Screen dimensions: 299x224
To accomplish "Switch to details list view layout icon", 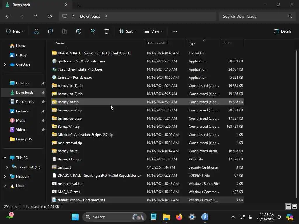I will (288, 206).
